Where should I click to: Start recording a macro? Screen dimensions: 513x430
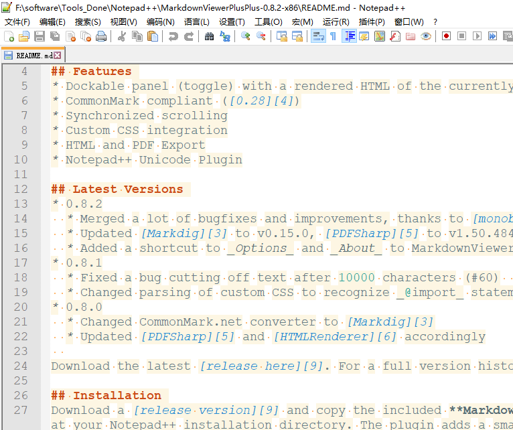[x=446, y=36]
